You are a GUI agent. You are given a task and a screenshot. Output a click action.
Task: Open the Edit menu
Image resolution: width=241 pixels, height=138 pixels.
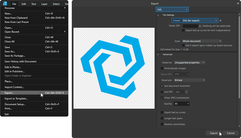[24, 4]
